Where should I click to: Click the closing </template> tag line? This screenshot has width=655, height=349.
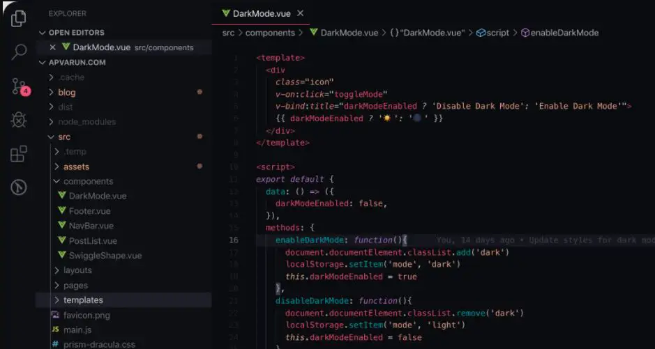pos(283,143)
